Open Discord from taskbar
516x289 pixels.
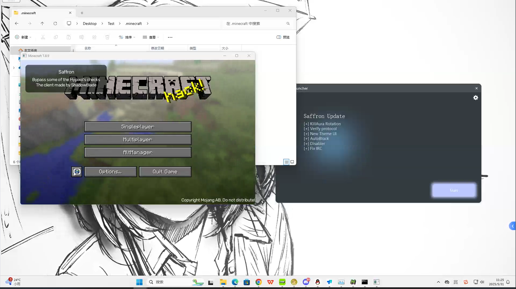306,282
